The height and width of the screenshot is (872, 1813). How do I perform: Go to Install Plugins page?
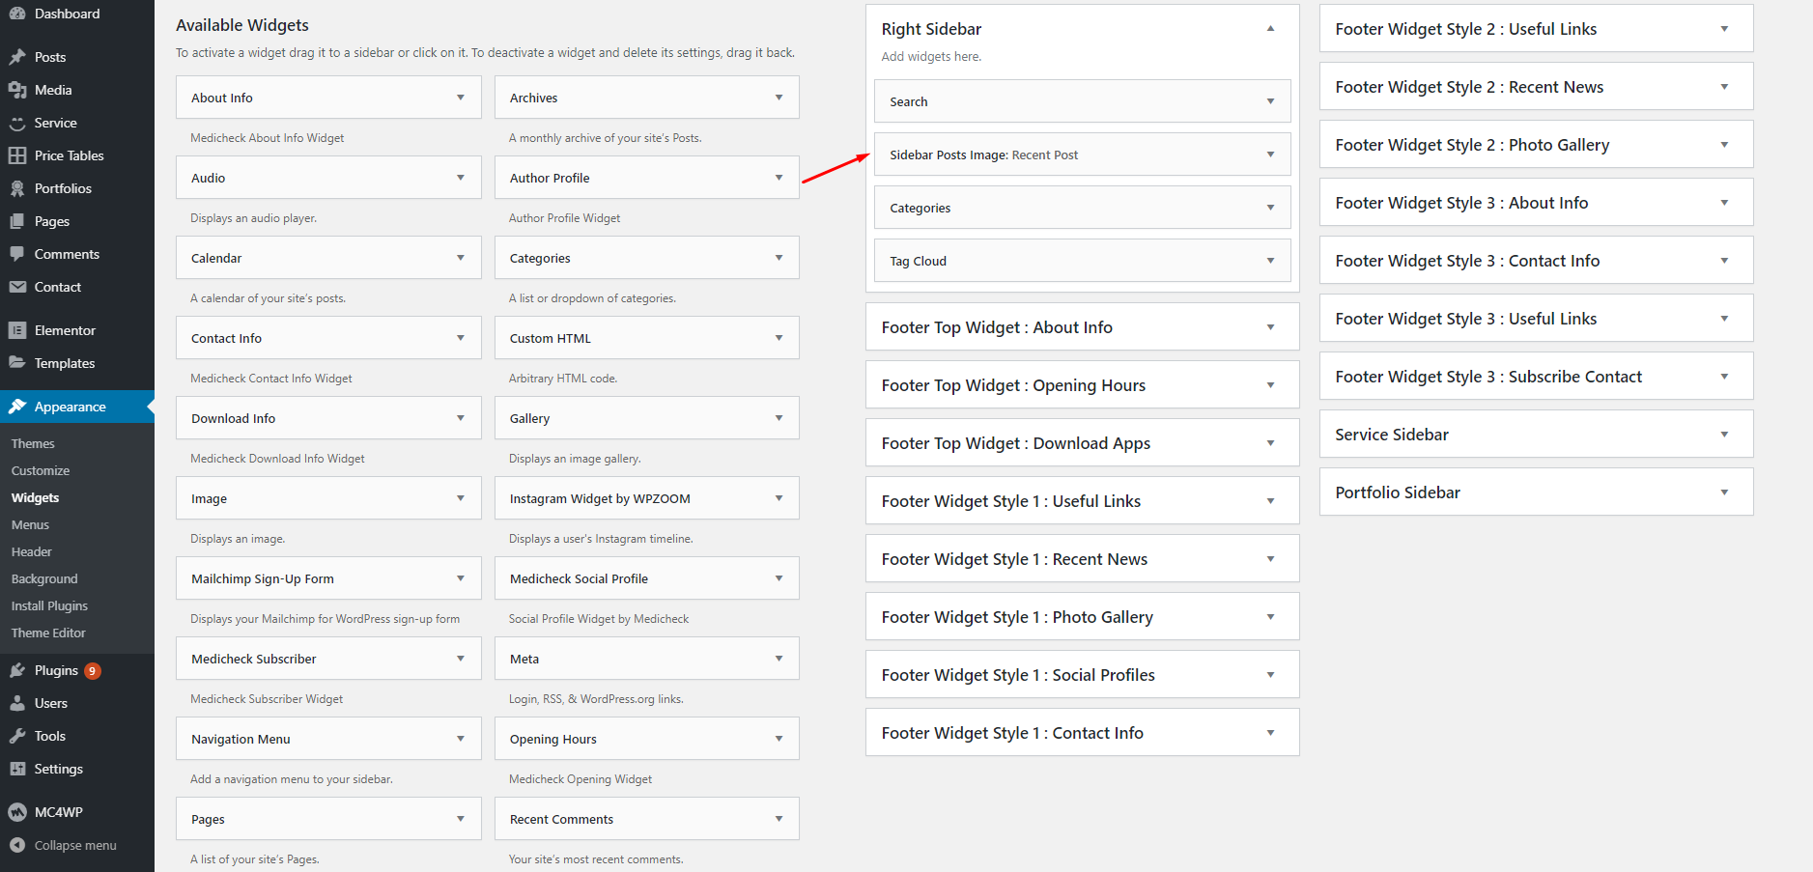pyautogui.click(x=49, y=605)
